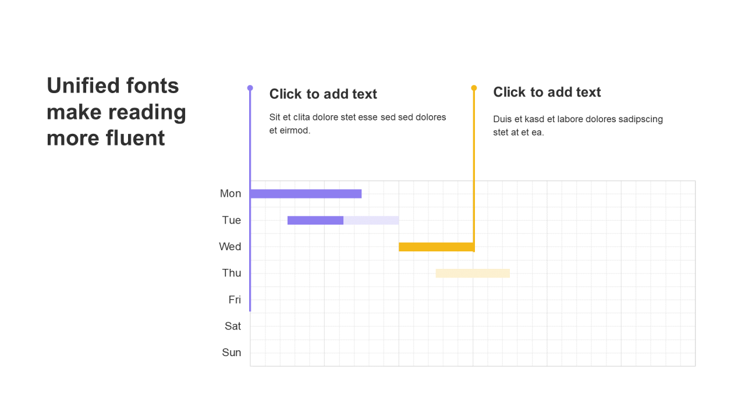The image size is (745, 419).
Task: Click the dark purple Tuesday bar segment
Action: point(315,220)
